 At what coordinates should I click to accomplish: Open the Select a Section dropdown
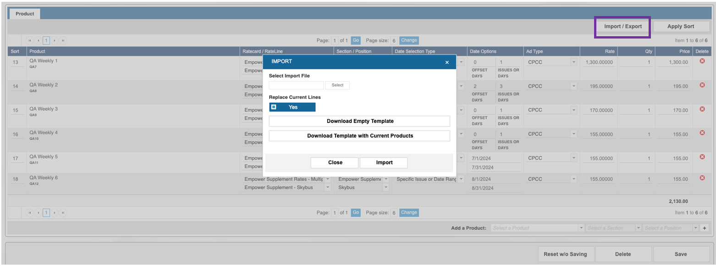coord(638,228)
